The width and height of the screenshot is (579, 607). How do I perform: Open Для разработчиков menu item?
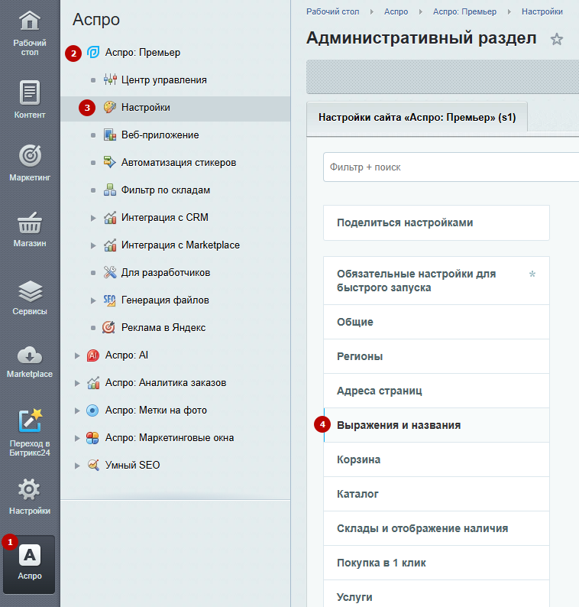pos(166,272)
